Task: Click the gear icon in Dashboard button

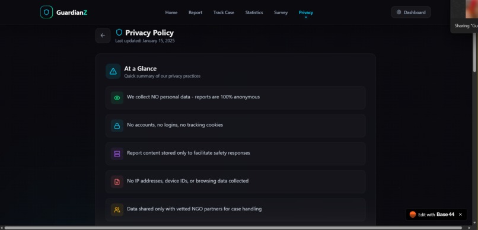Action: [x=399, y=12]
